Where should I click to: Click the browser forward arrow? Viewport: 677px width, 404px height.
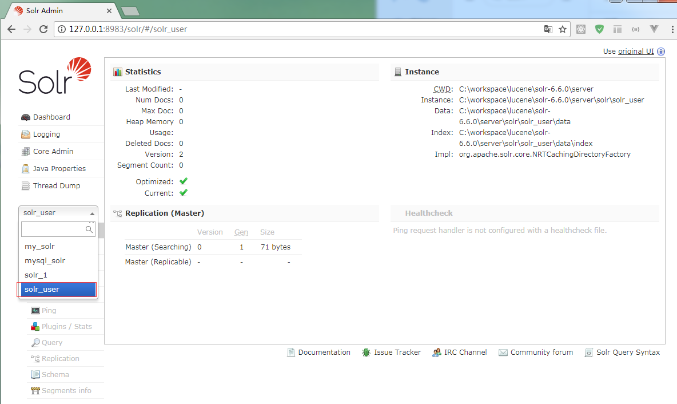[27, 29]
